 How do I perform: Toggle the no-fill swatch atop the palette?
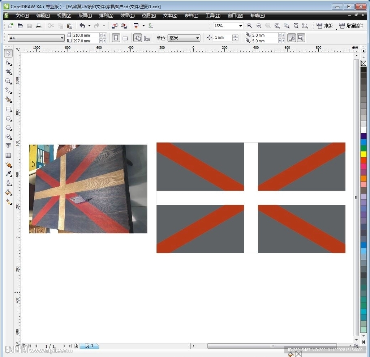point(363,63)
